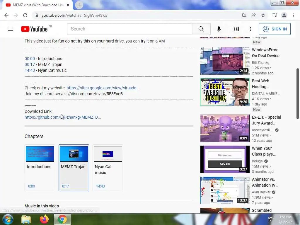Click the address bar URL
The width and height of the screenshot is (300, 225).
pos(74,15)
